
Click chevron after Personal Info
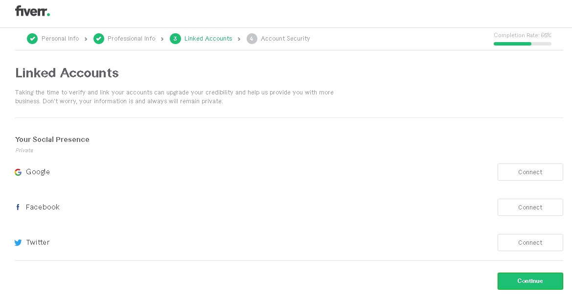click(86, 39)
